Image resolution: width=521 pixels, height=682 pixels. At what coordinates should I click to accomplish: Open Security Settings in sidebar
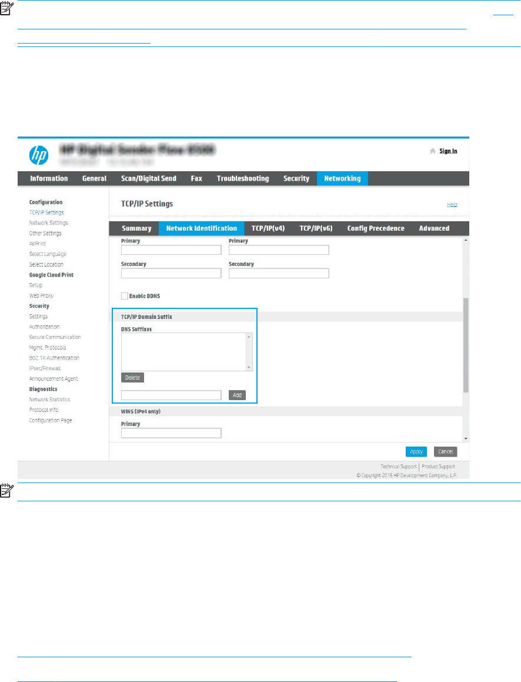[38, 316]
